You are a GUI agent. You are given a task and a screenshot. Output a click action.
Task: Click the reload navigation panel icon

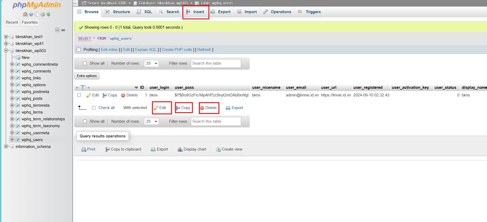pos(48,14)
